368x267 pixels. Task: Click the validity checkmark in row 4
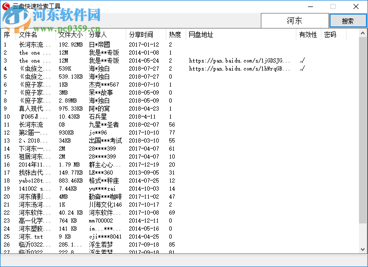[x=302, y=68]
